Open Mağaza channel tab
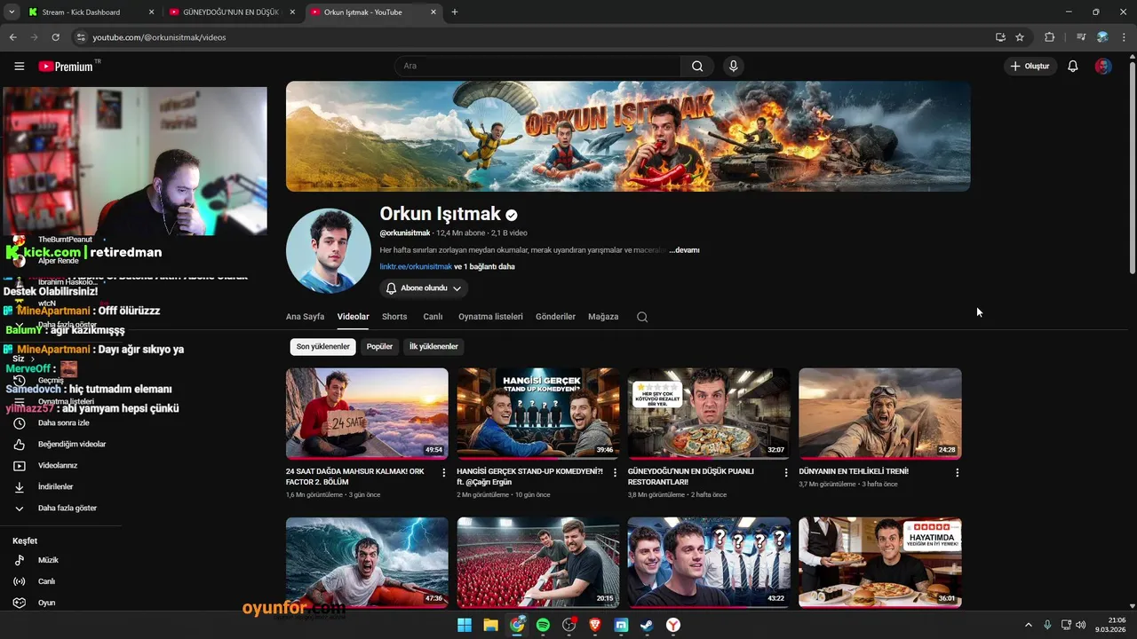The height and width of the screenshot is (639, 1137). (603, 317)
